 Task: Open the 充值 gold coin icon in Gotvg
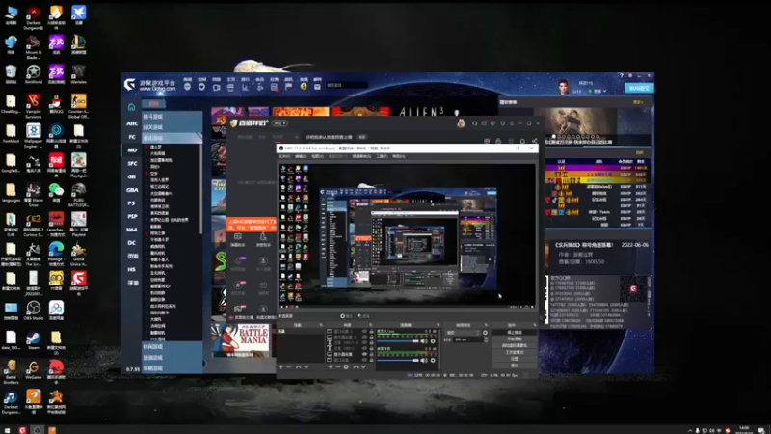tap(304, 87)
